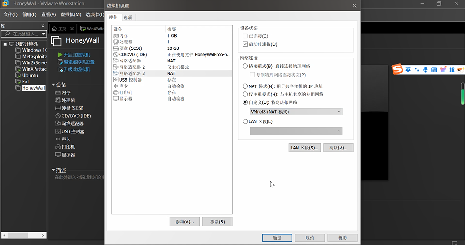Click the 开启此虚拟机 link
Viewport: 465px width, 245px height.
tap(77, 55)
